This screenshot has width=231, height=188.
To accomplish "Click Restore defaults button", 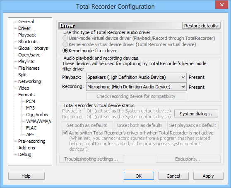I will click(201, 26).
